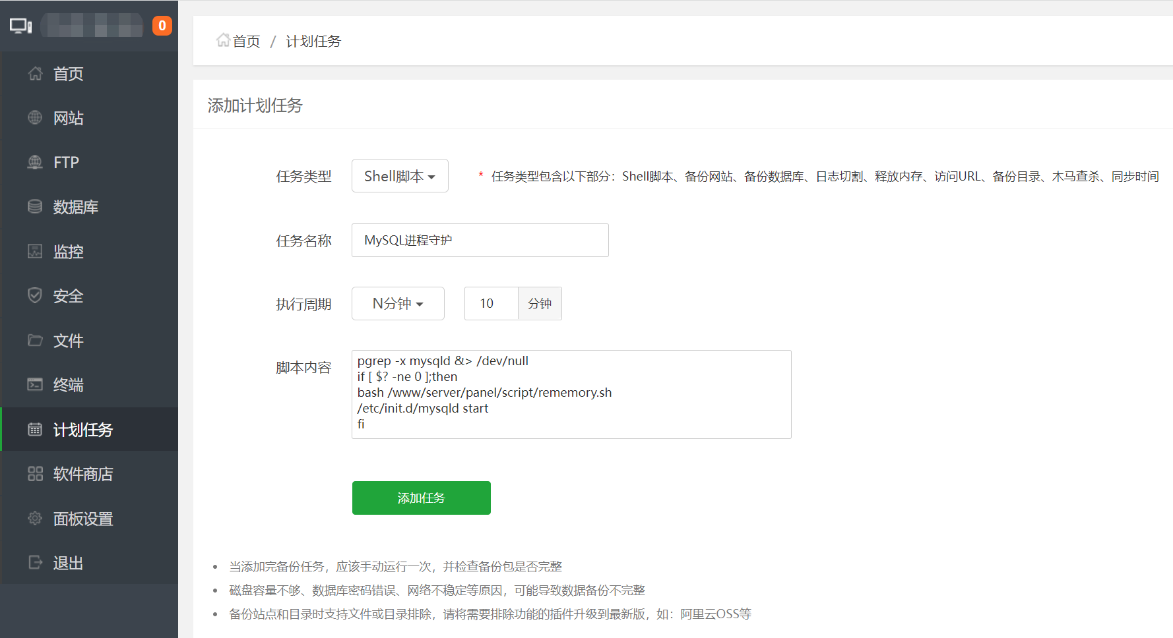Select 计划任务 in the sidebar menu
Viewport: 1173px width, 638px height.
tap(79, 429)
